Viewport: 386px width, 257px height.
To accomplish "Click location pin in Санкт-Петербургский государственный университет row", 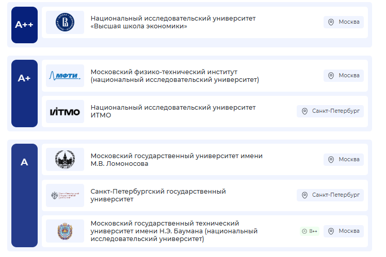I will tap(304, 195).
